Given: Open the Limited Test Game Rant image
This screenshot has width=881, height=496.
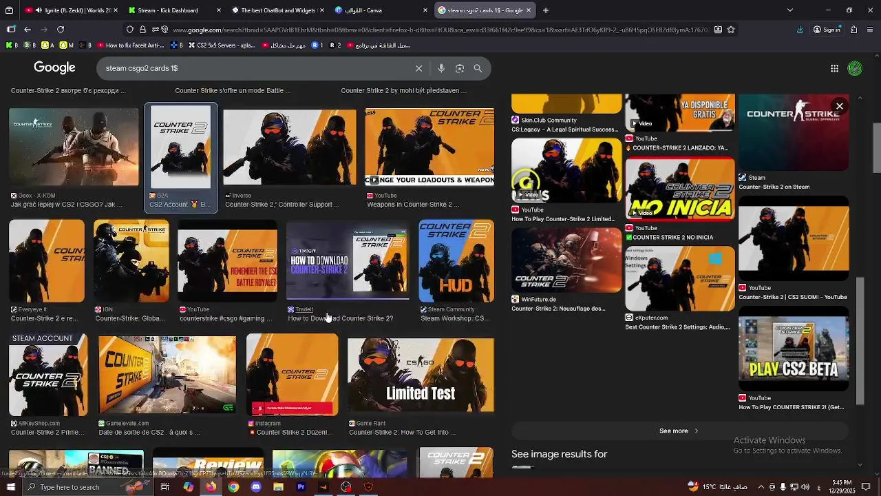Looking at the screenshot, I should 421,375.
